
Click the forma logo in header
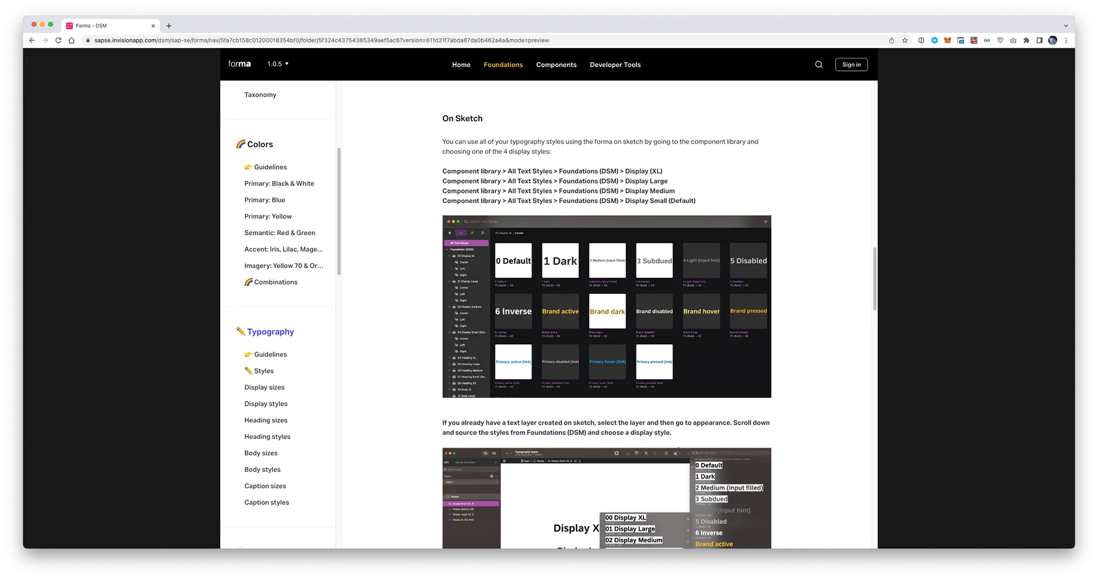239,64
